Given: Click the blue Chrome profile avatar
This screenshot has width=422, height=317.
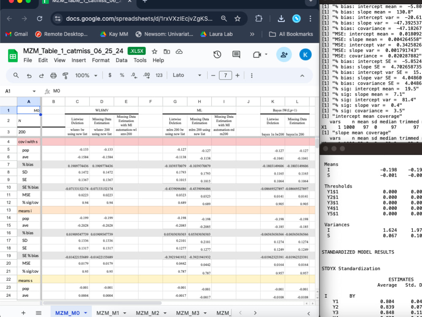Looking at the screenshot, I should tap(296, 19).
